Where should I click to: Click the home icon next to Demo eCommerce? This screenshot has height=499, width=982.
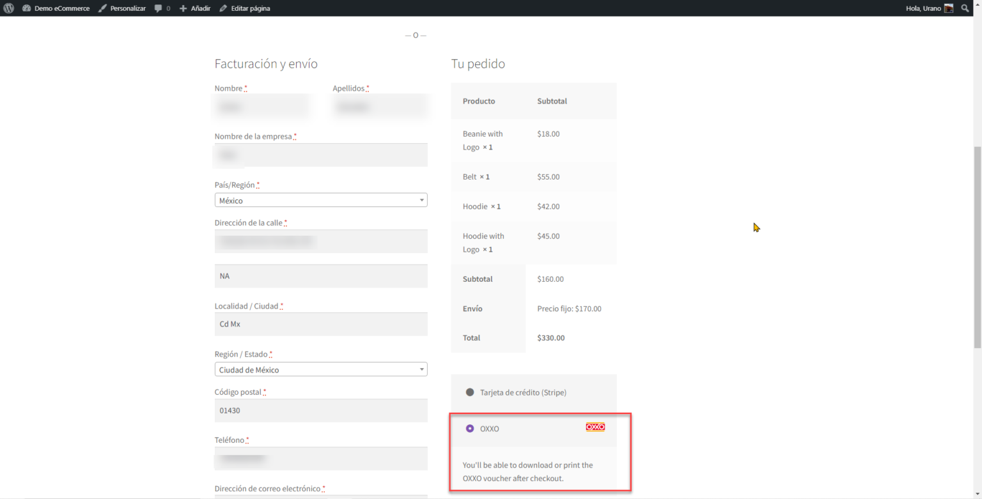tap(26, 8)
